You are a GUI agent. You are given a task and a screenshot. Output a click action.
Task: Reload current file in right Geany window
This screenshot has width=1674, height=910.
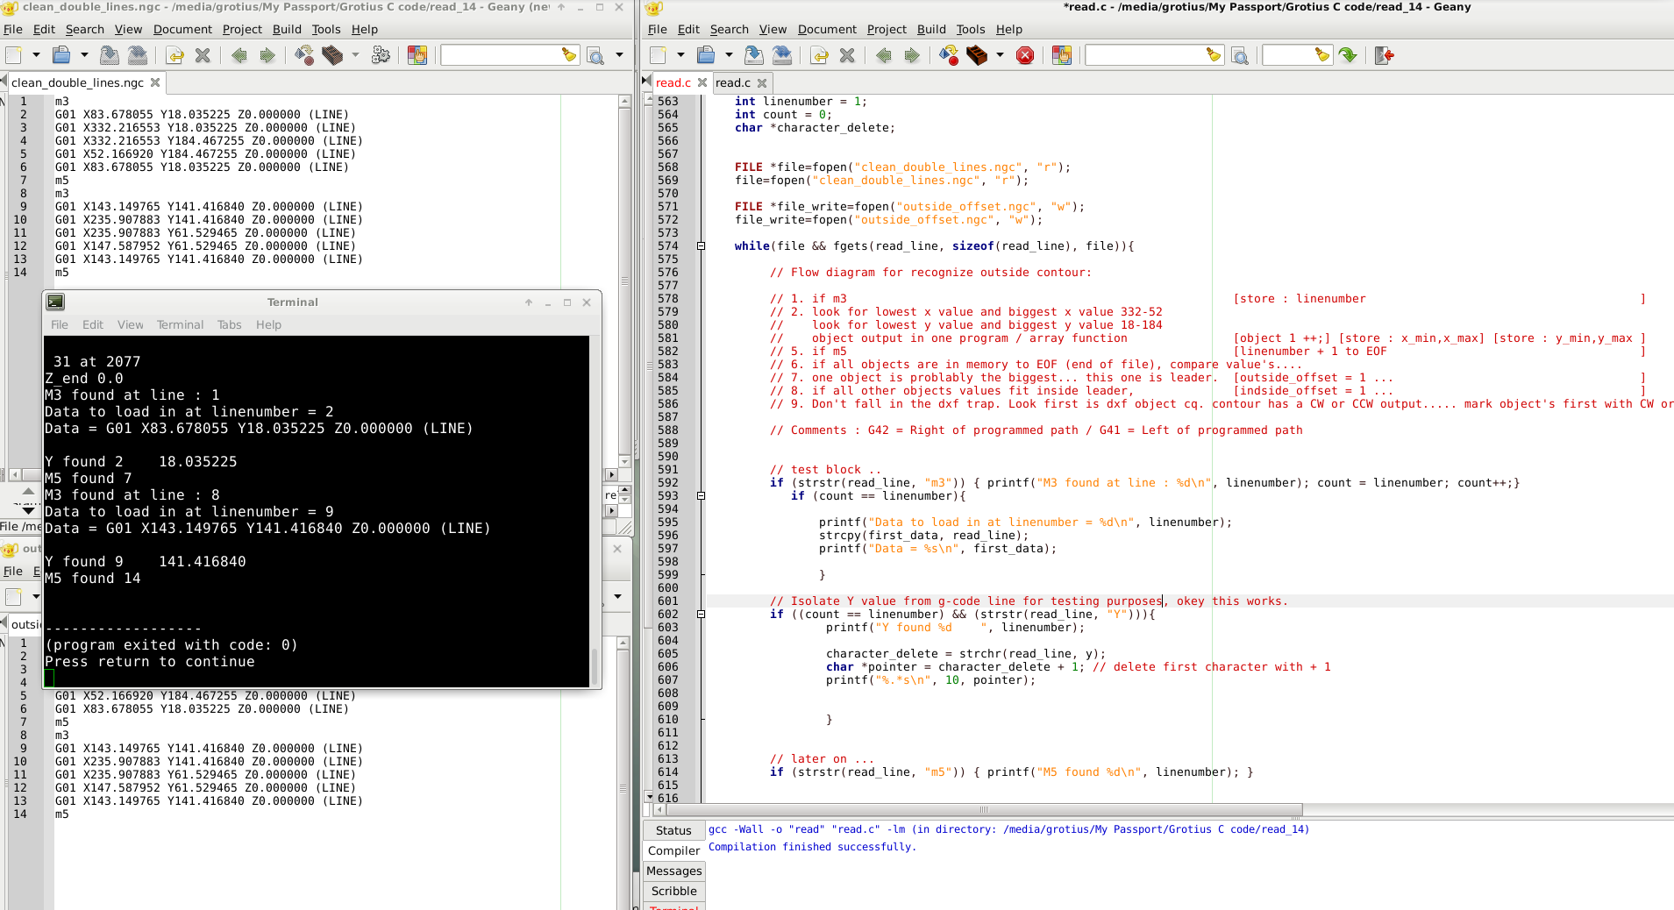tap(819, 55)
